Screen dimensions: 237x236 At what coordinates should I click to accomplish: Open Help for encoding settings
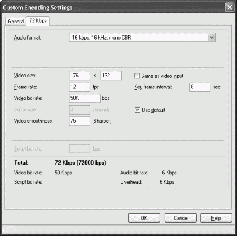216,218
